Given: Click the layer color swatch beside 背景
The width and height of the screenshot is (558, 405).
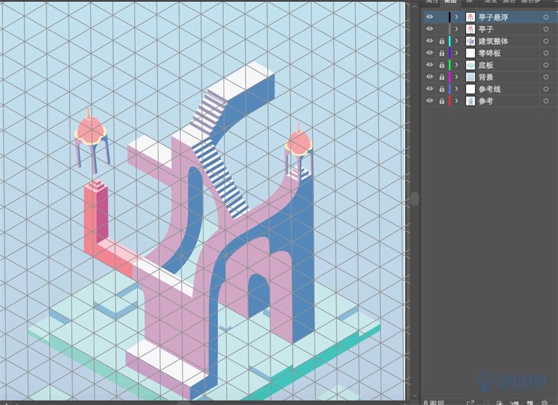Looking at the screenshot, I should click(x=450, y=77).
